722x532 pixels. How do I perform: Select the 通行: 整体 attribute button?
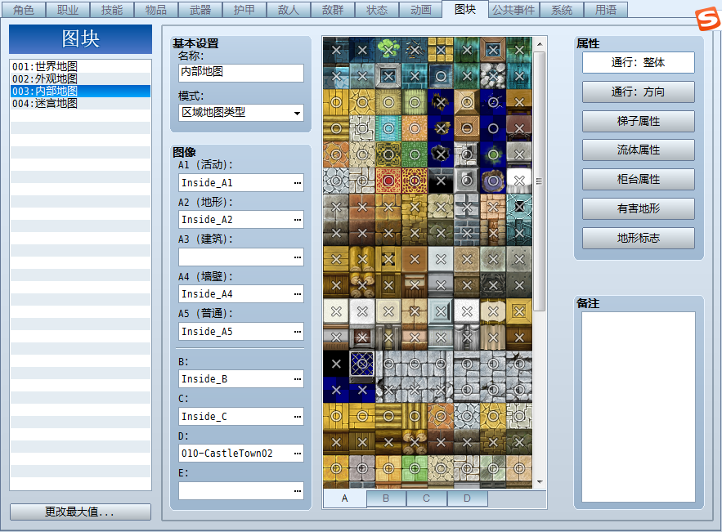click(639, 63)
